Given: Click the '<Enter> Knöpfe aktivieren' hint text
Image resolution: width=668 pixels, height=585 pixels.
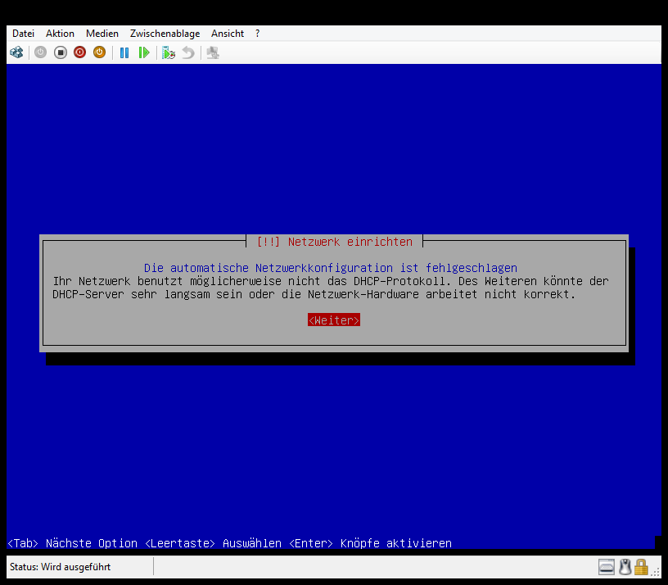Looking at the screenshot, I should tap(370, 543).
